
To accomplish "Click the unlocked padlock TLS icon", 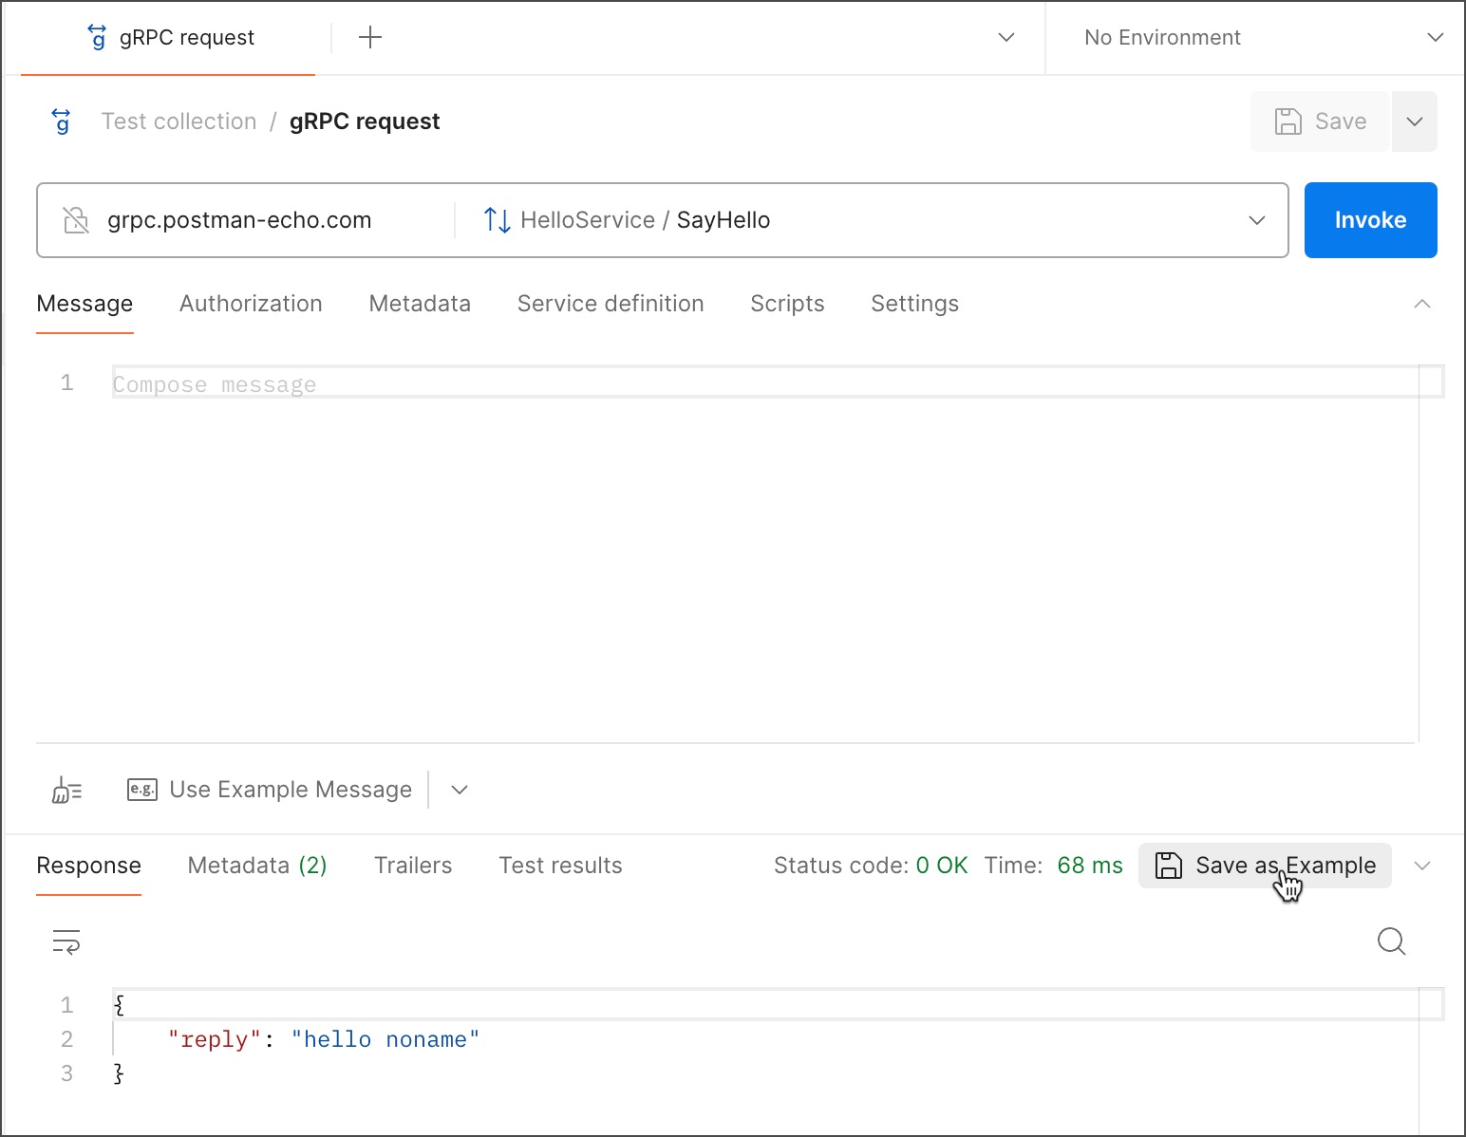I will pyautogui.click(x=76, y=220).
